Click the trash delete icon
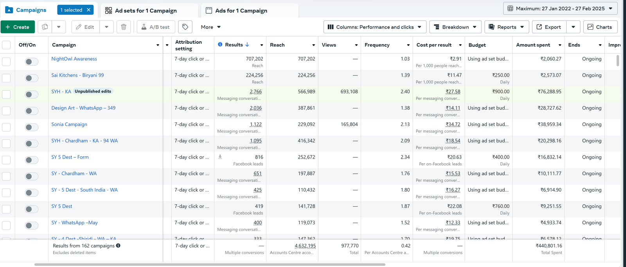626x267 pixels. pos(124,27)
